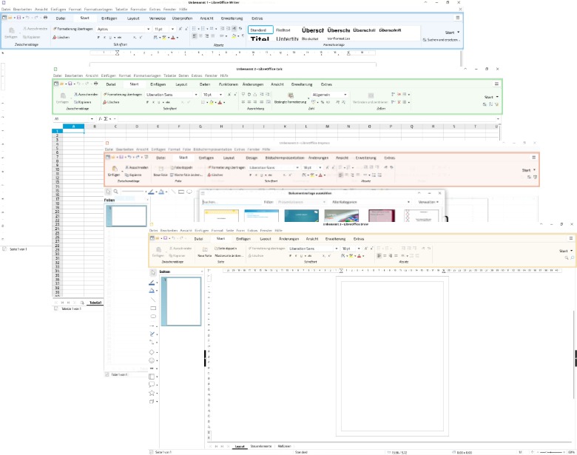
Task: Select the rectangle tool in Draw sidebar
Action: click(x=152, y=308)
